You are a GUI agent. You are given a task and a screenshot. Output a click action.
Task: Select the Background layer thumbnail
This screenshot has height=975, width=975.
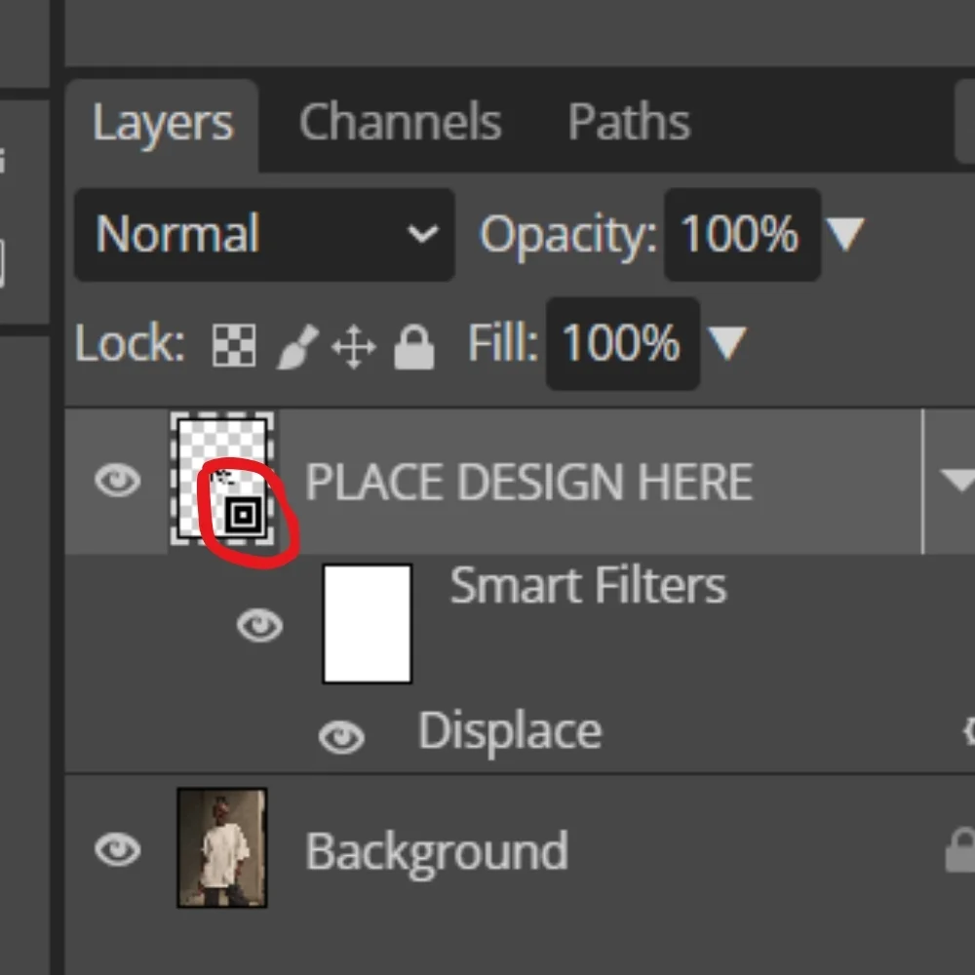point(222,848)
